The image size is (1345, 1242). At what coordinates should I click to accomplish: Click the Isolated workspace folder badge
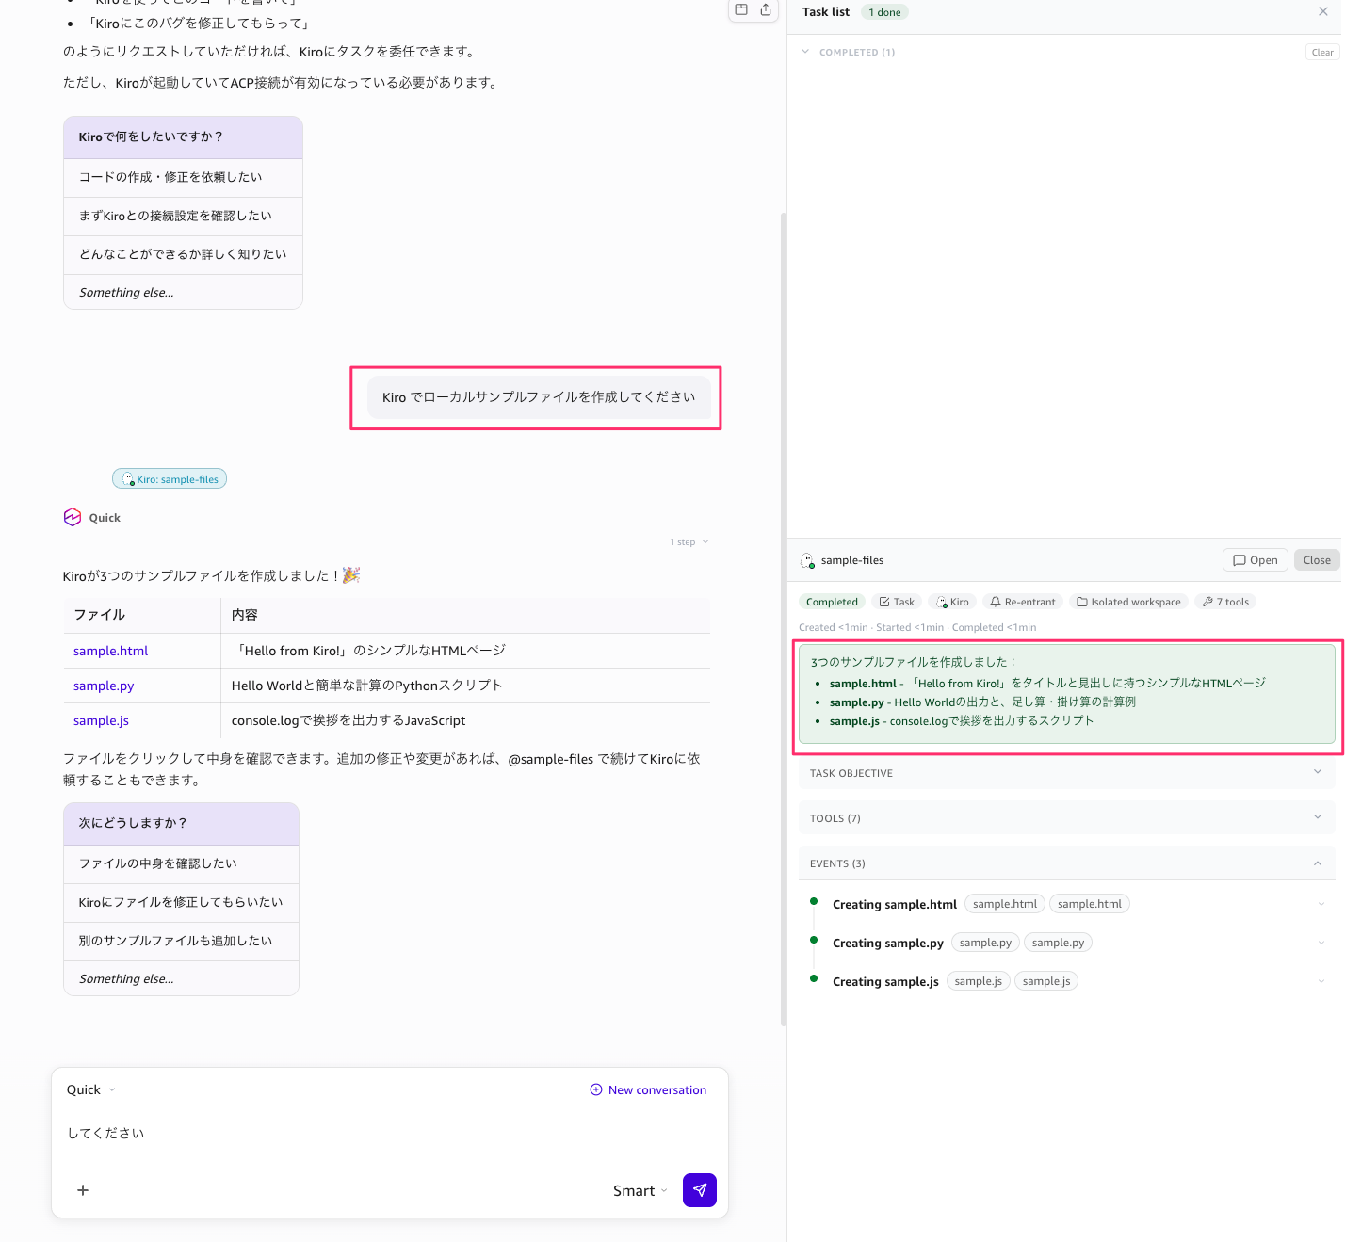(1128, 602)
